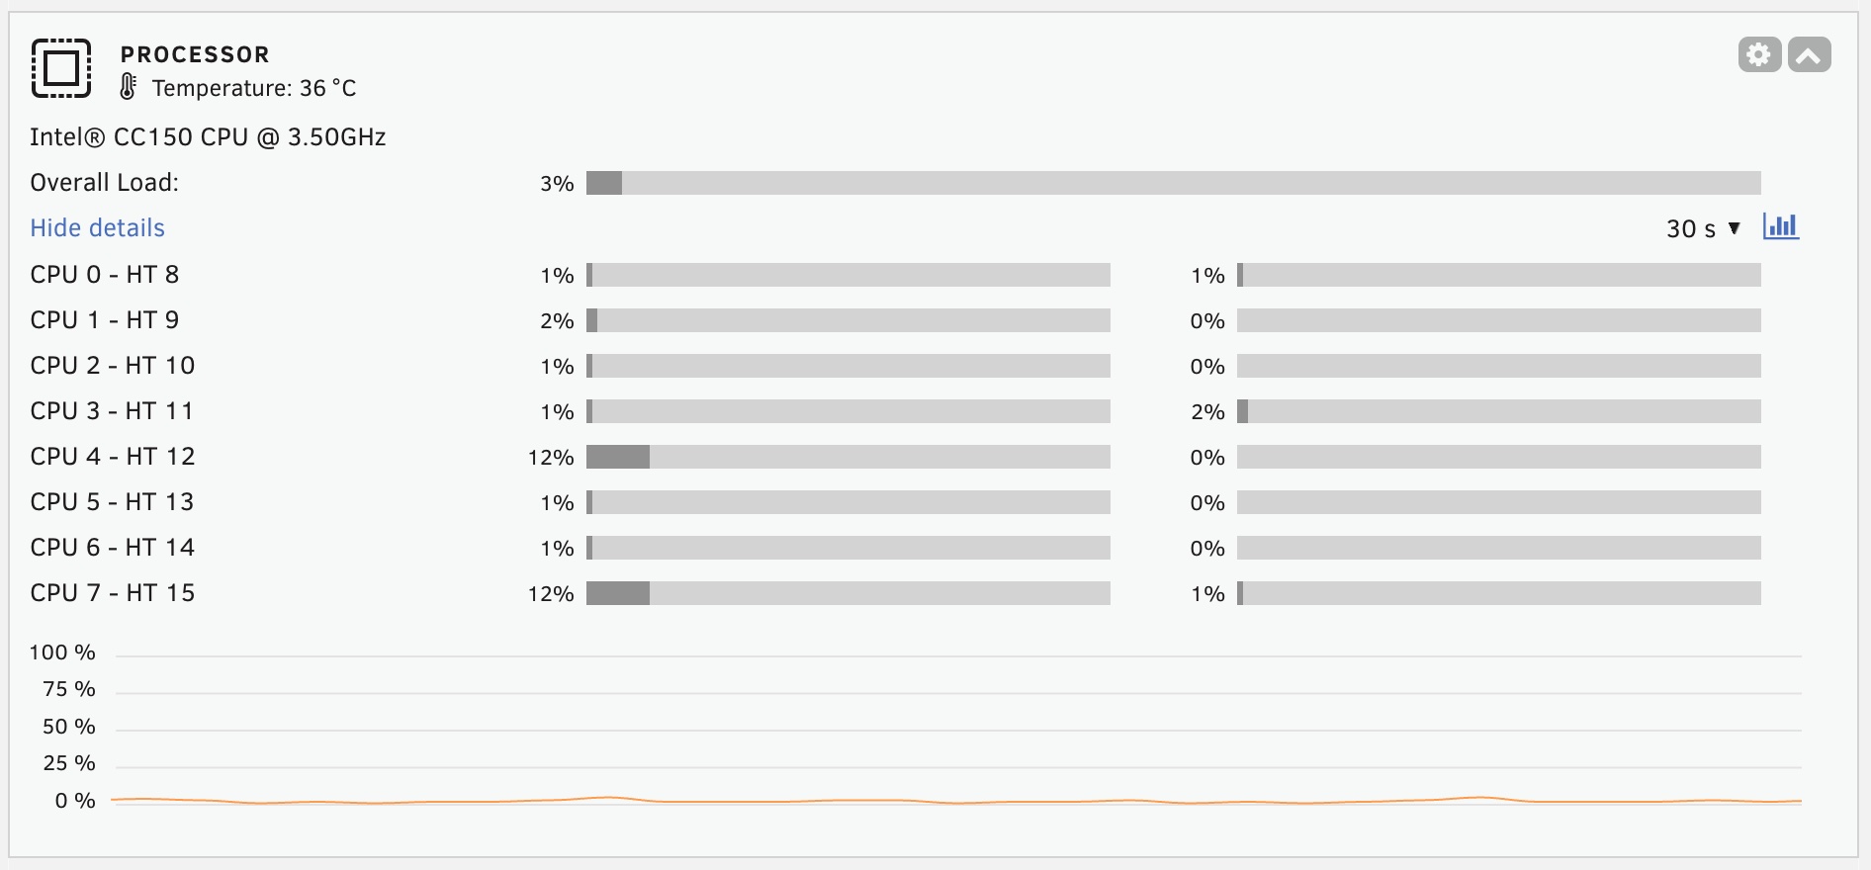The width and height of the screenshot is (1871, 870).
Task: Click the processor chip icon
Action: [61, 68]
